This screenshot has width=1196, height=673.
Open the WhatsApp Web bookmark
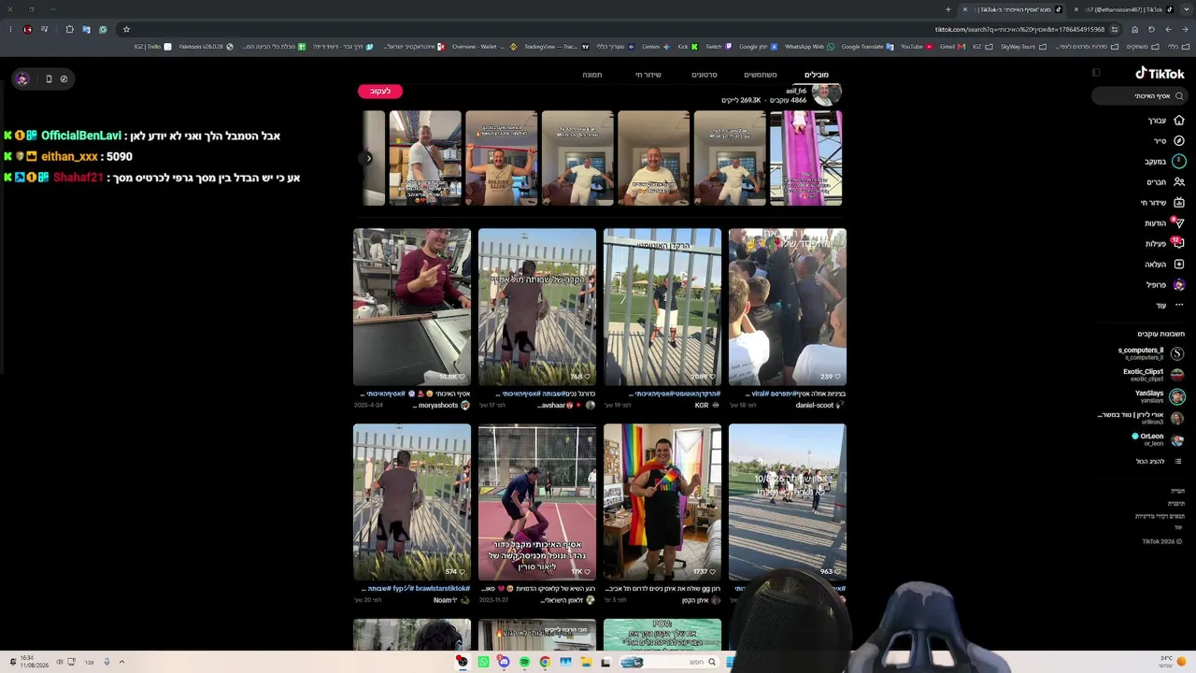809,46
